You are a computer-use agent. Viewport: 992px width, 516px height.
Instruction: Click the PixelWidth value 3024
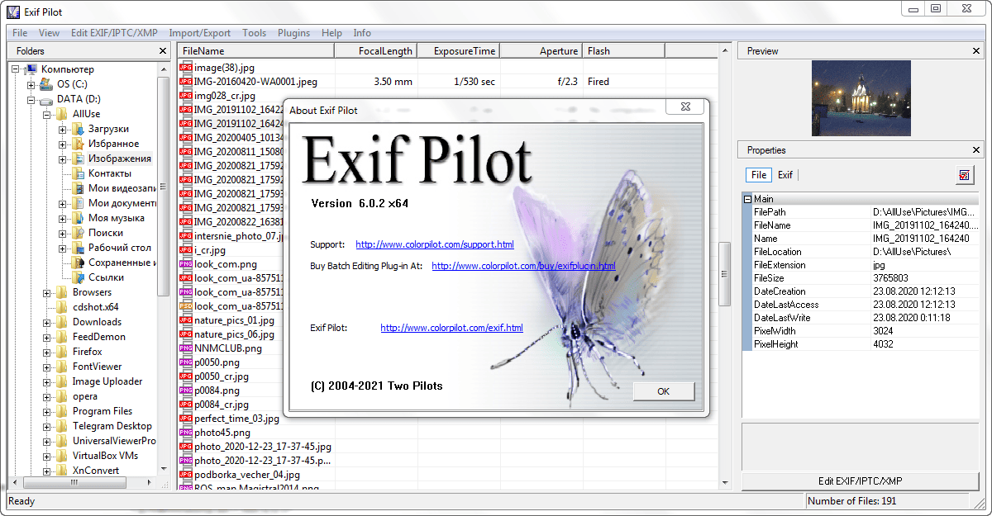click(x=885, y=330)
